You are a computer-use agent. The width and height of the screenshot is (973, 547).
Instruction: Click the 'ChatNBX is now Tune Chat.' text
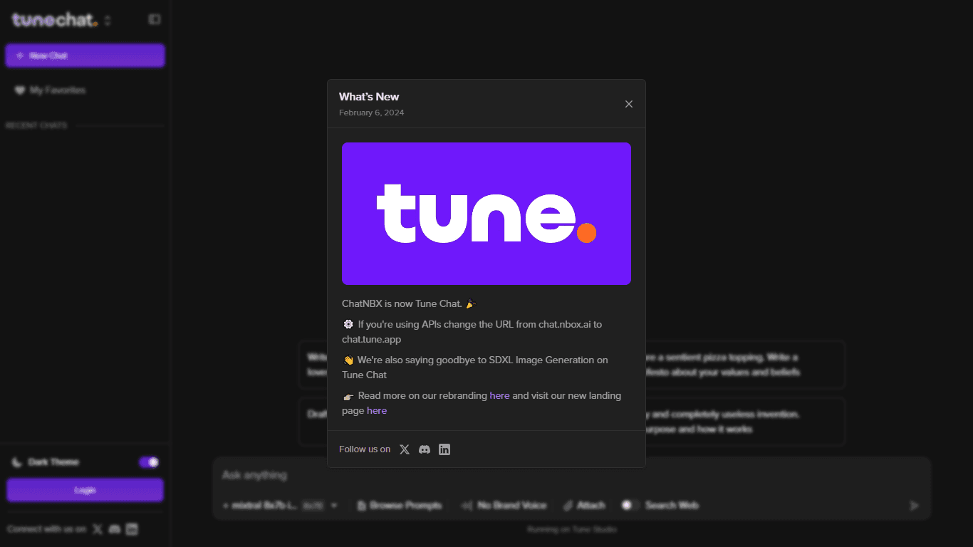402,303
